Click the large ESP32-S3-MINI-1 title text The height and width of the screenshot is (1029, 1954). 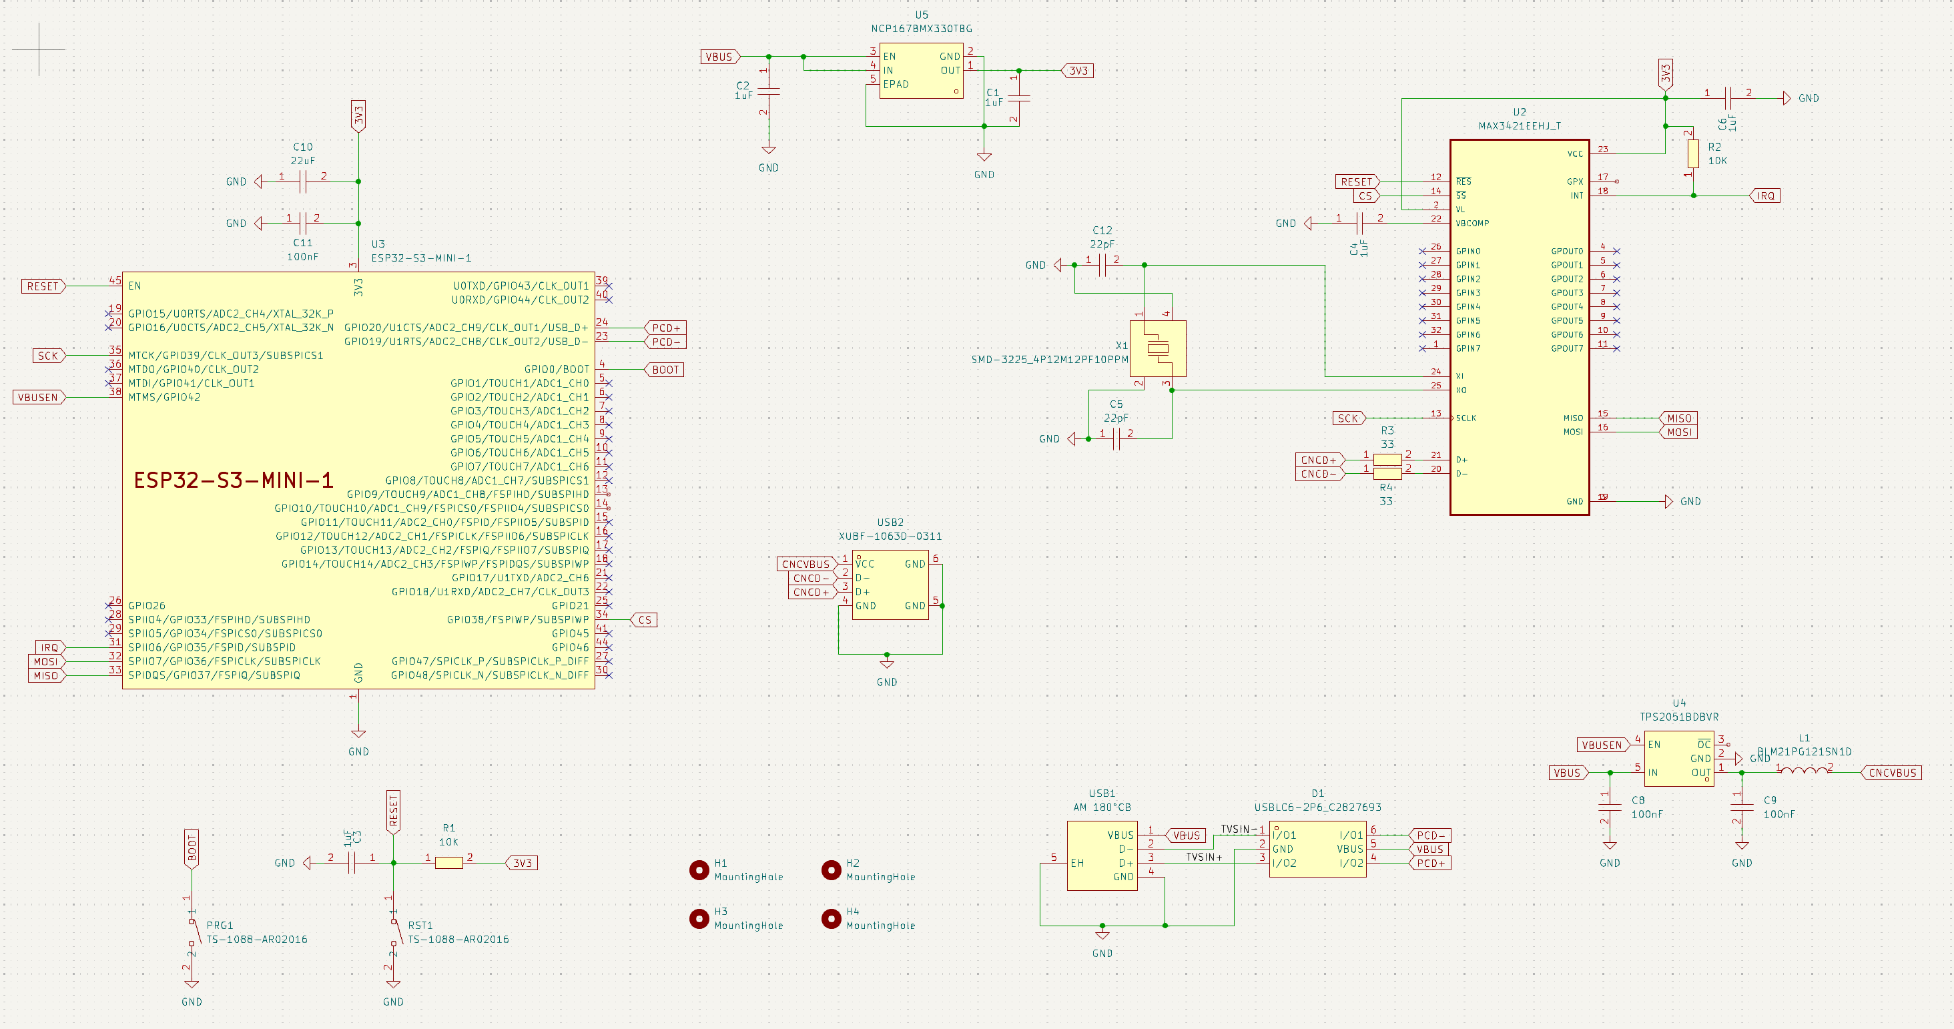(233, 480)
